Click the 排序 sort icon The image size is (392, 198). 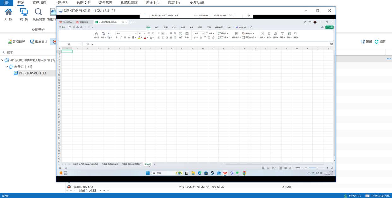[276, 35]
